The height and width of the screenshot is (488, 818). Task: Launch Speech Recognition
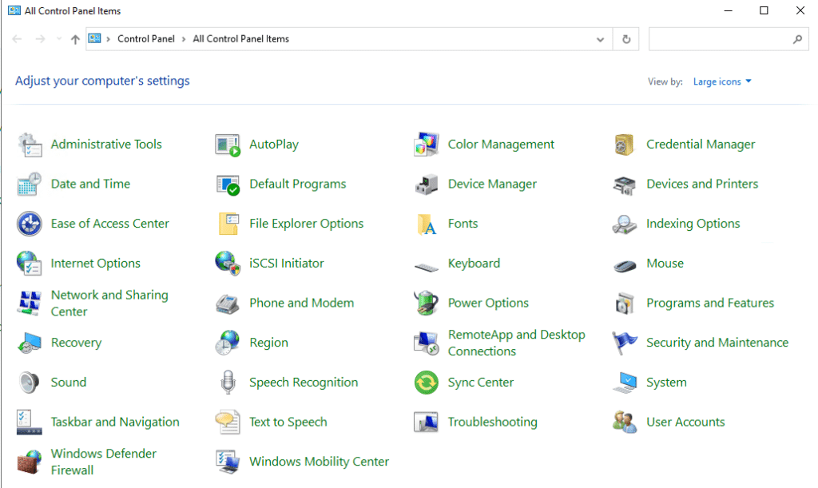point(304,382)
